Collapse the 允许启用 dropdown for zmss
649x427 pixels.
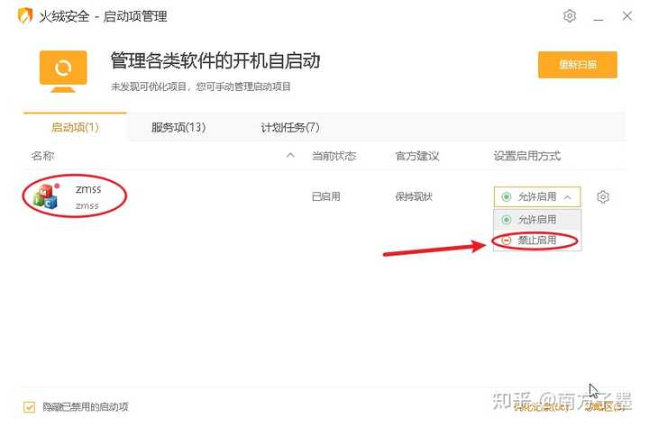click(x=537, y=196)
